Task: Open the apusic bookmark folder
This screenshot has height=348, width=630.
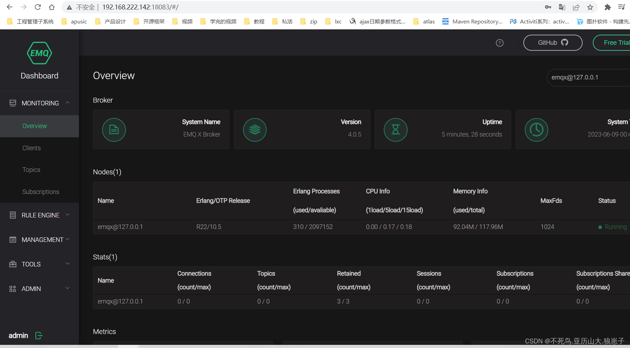Action: coord(74,21)
